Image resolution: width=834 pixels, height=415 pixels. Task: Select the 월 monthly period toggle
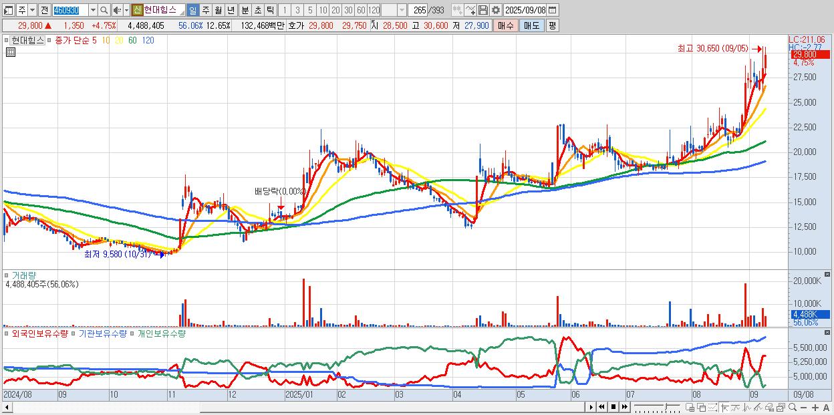[218, 10]
